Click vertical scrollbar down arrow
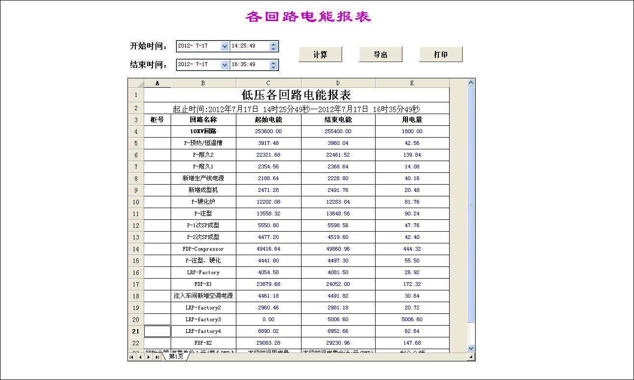 point(471,348)
